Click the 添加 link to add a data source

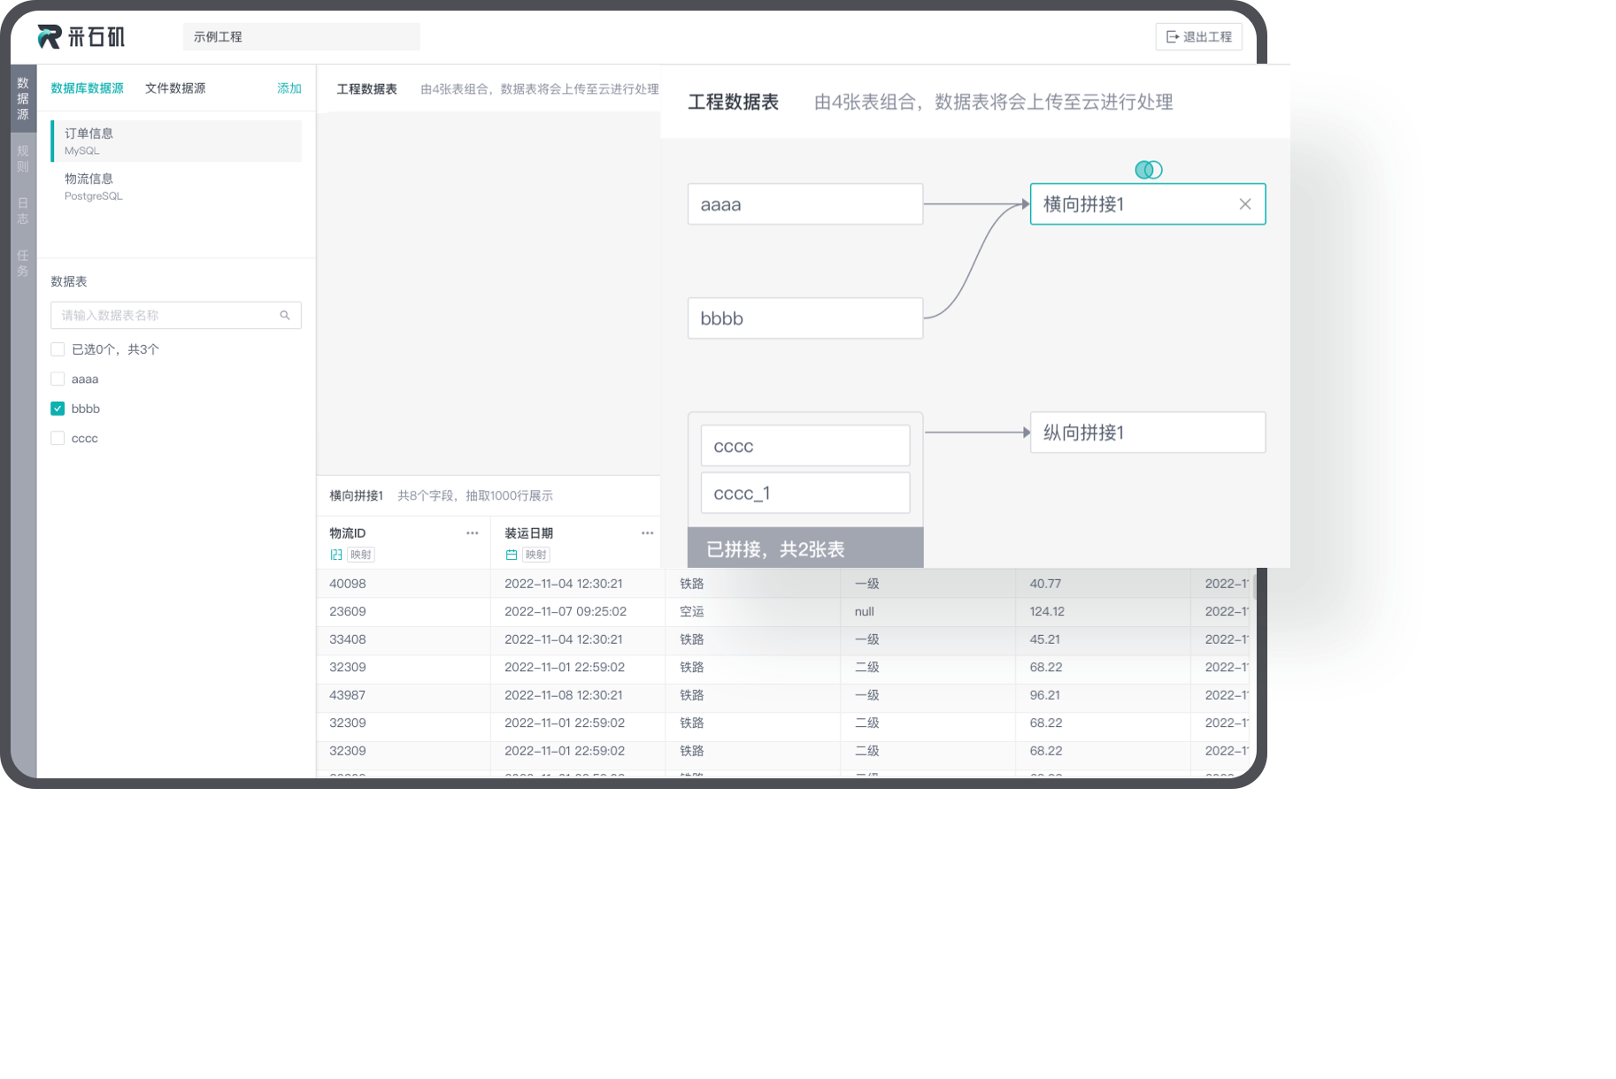pyautogui.click(x=289, y=88)
